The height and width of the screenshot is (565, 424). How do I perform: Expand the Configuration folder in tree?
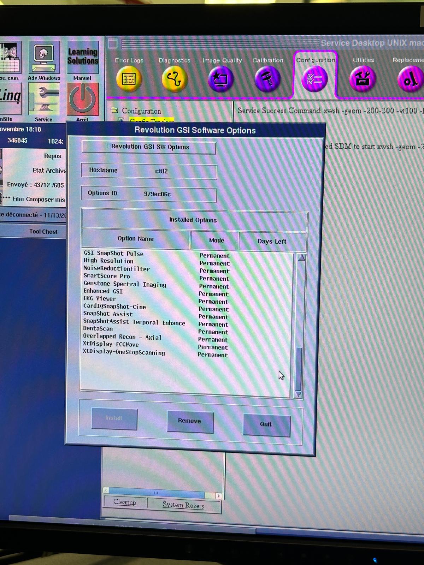tap(114, 111)
